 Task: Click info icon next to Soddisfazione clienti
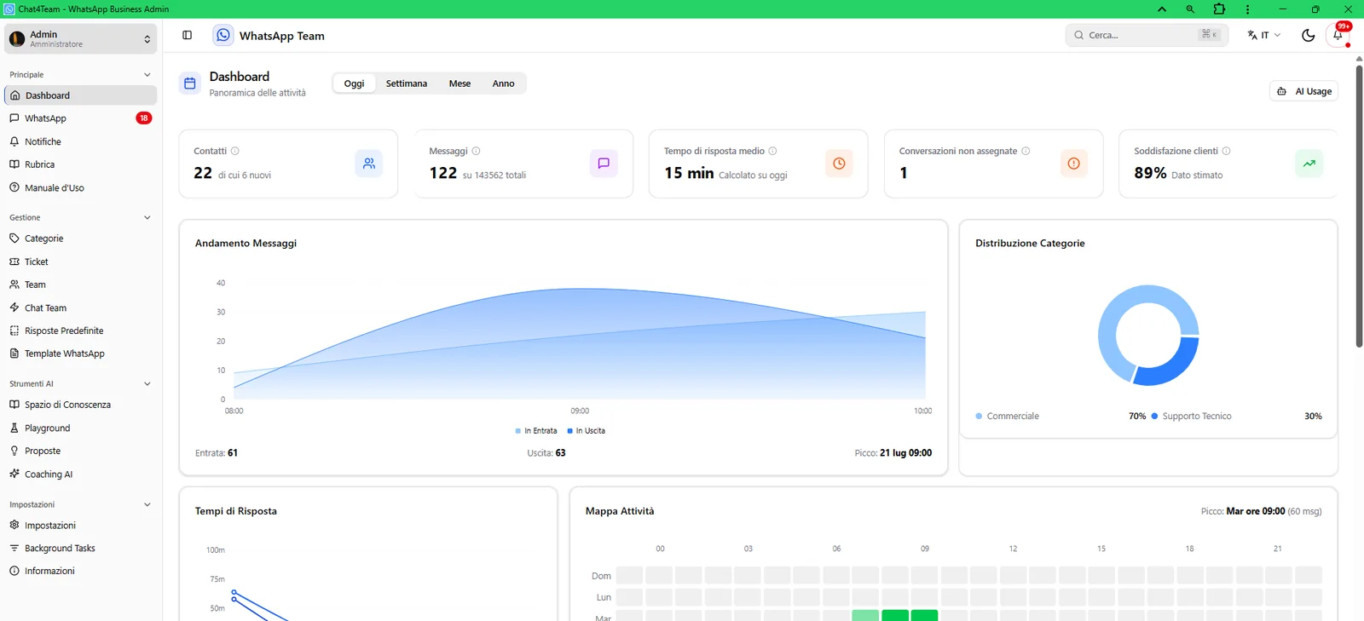[x=1227, y=151]
